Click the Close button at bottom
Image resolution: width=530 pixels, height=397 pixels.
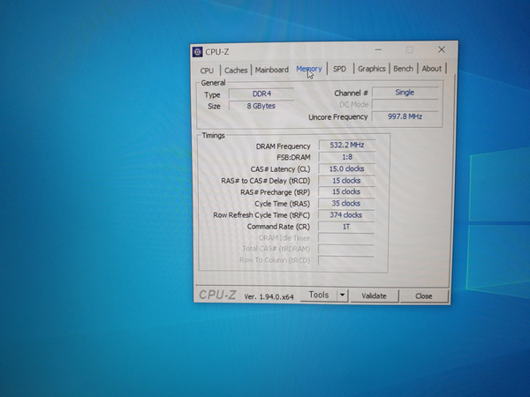click(x=424, y=296)
